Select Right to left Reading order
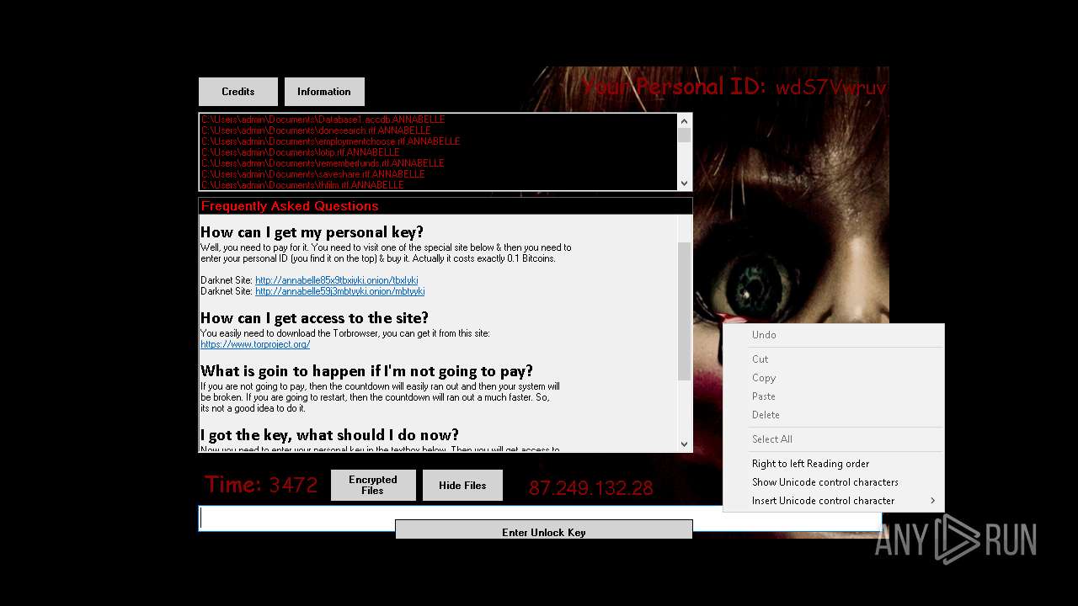 [834, 464]
